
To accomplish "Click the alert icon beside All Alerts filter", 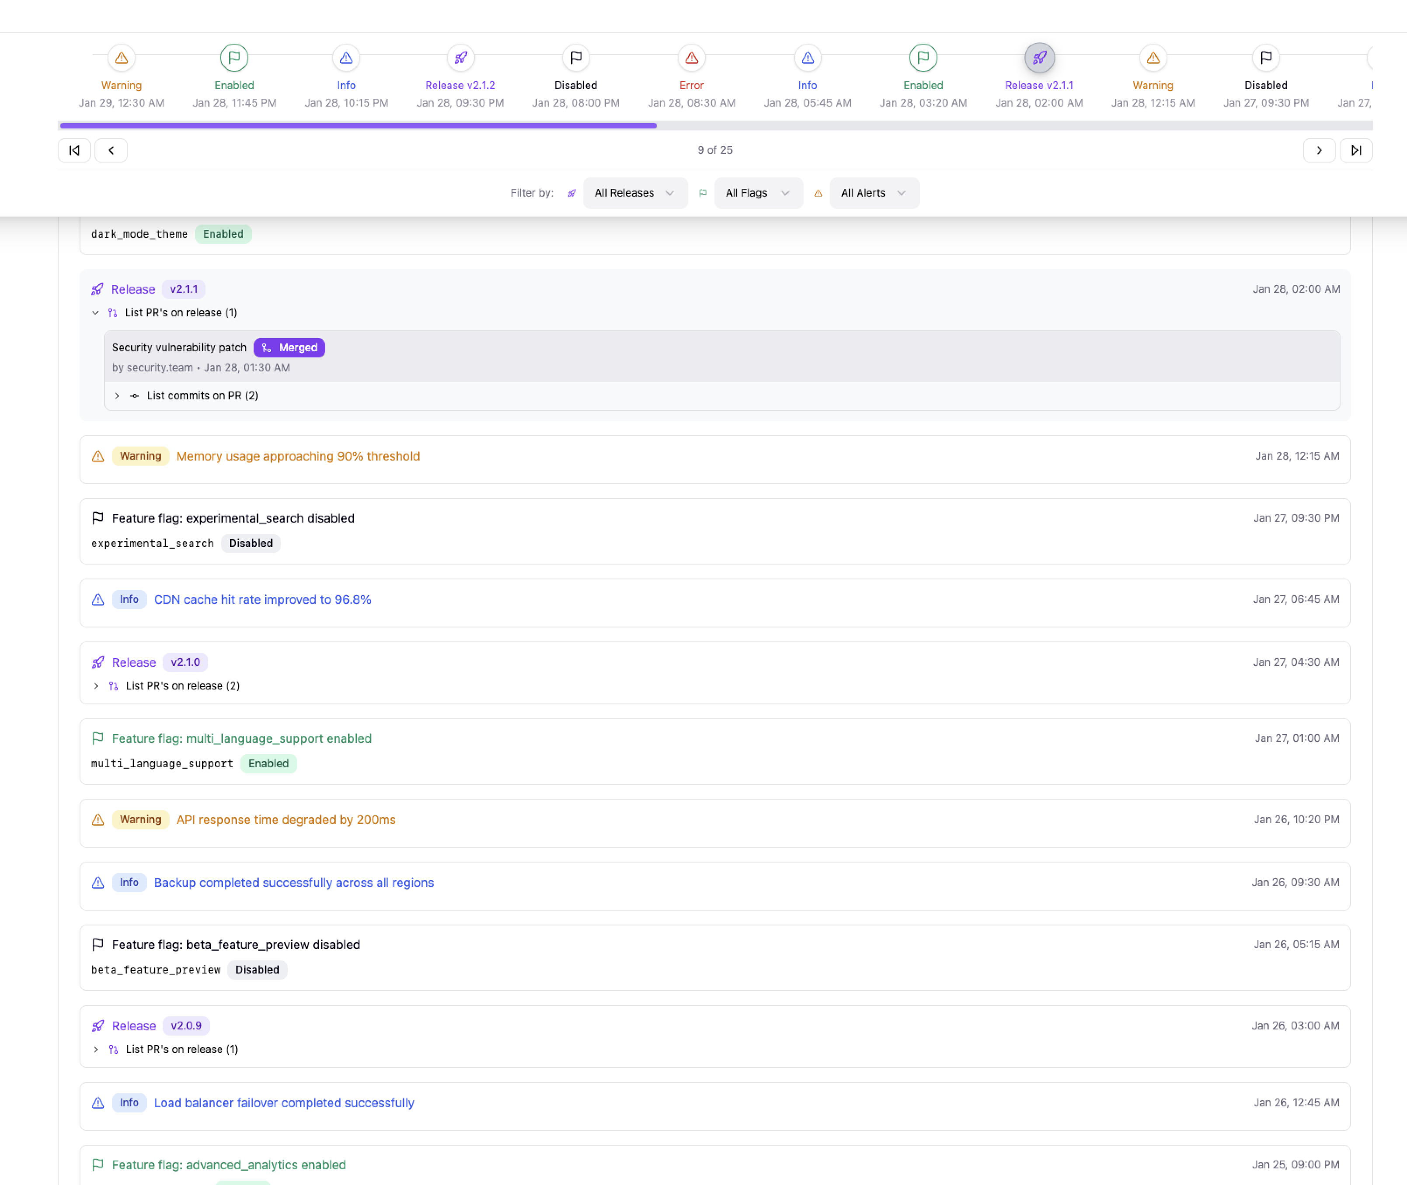I will tap(818, 193).
